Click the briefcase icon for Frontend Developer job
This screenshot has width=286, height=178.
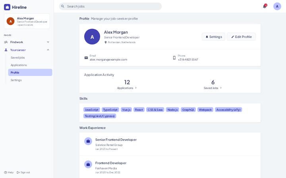(88, 165)
